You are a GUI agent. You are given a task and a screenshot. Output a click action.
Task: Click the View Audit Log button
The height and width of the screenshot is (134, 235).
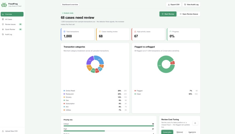click(x=191, y=4)
